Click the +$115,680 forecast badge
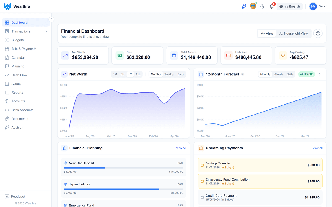332x207 pixels. 307,74
